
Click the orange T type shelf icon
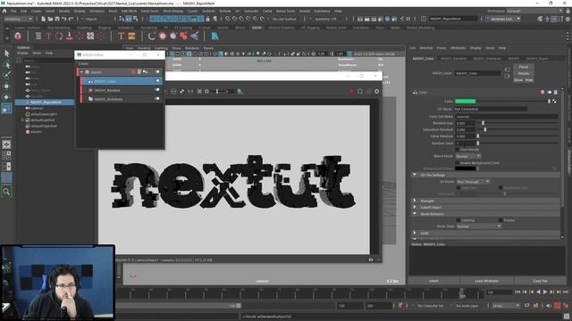pos(122,36)
